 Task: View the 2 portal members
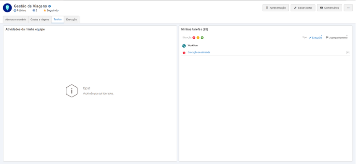(35, 10)
